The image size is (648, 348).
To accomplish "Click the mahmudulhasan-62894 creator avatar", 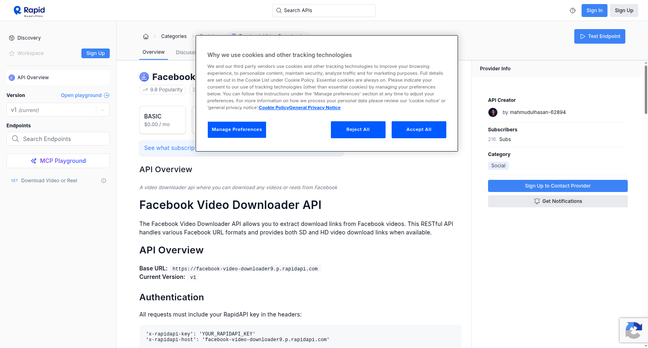I will (x=493, y=112).
